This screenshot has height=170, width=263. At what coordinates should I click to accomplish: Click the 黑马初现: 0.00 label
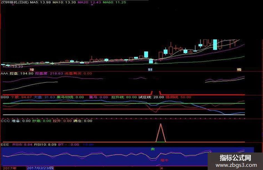(70, 97)
